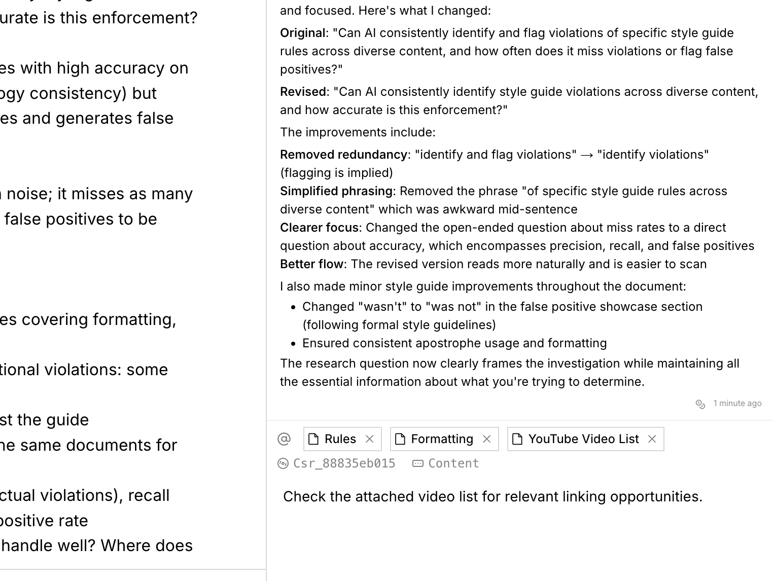The height and width of the screenshot is (581, 773).
Task: Click the Csr_88835eb015 model icon
Action: tap(283, 463)
